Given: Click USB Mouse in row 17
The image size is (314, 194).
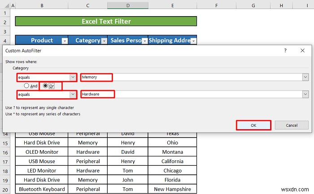Looking at the screenshot, I should 42,161.
